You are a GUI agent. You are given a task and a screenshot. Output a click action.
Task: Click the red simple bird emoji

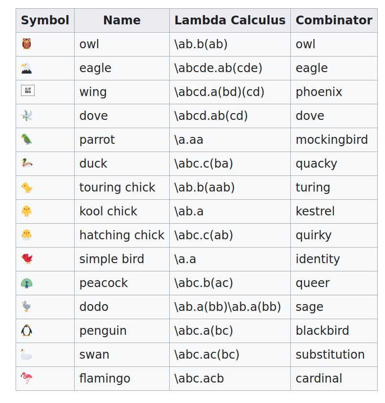click(27, 259)
